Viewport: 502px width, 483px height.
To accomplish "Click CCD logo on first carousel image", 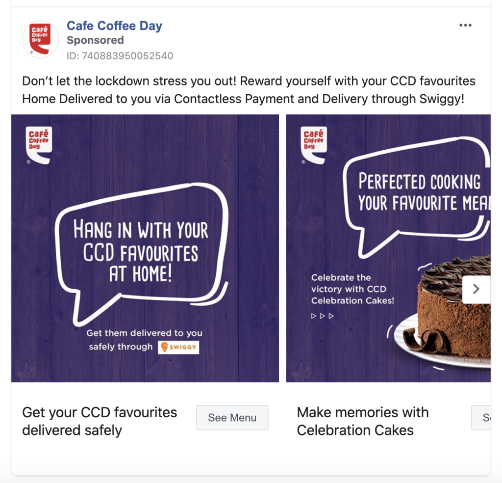I will click(x=39, y=144).
